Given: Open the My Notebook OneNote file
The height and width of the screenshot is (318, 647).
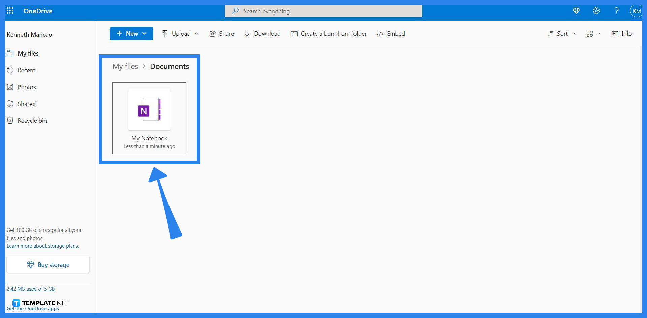Looking at the screenshot, I should tap(149, 118).
